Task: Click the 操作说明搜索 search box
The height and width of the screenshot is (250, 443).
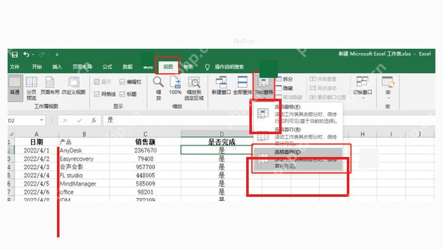Action: point(229,66)
